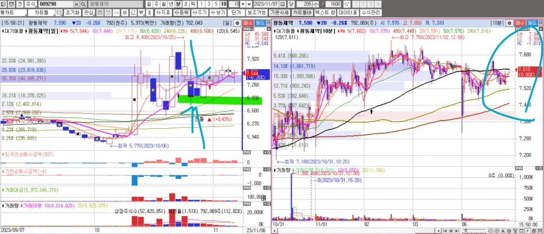Screen dimensions: 544x234
Task: Select the 틱 (tick) period button
Action: (193, 4)
